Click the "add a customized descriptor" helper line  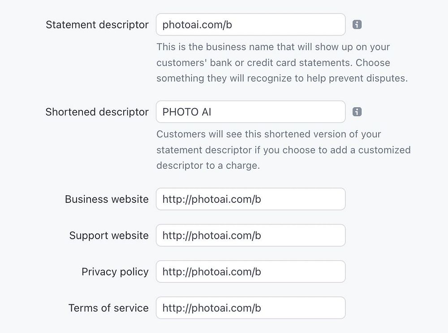(283, 149)
